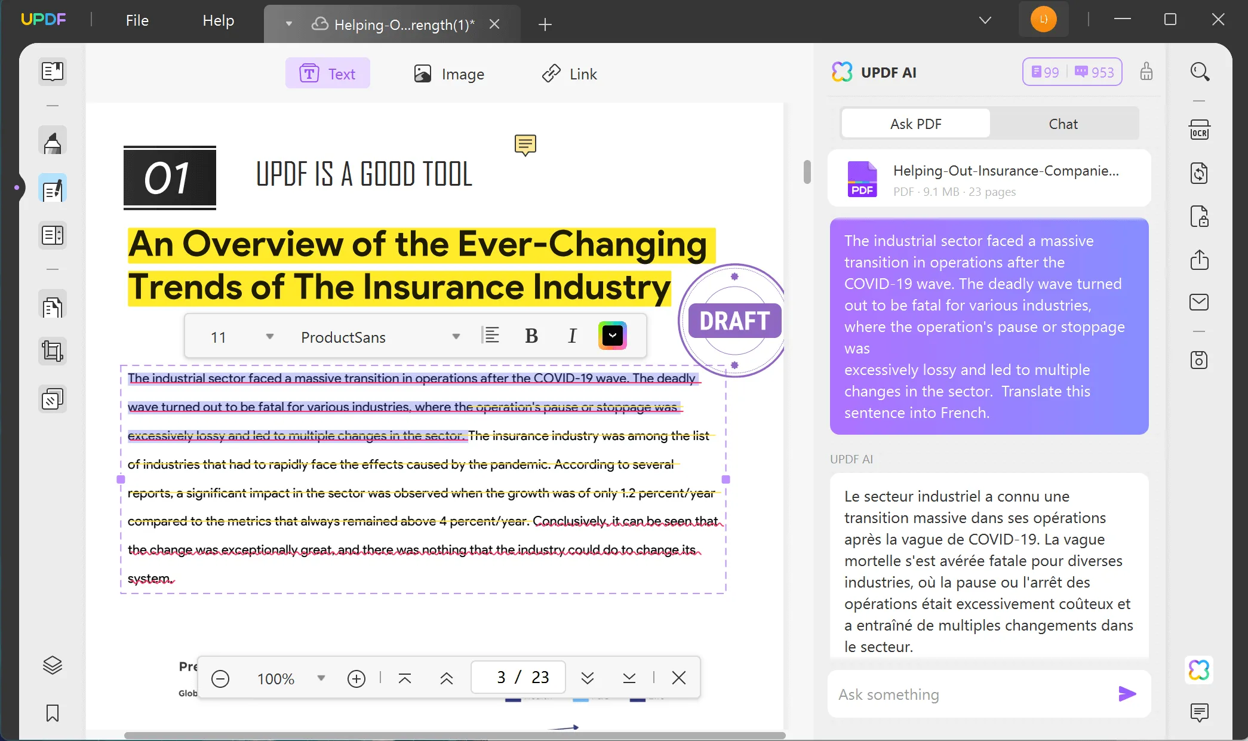This screenshot has height=741, width=1248.
Task: Expand the font name dropdown ProductSans
Action: (x=455, y=336)
